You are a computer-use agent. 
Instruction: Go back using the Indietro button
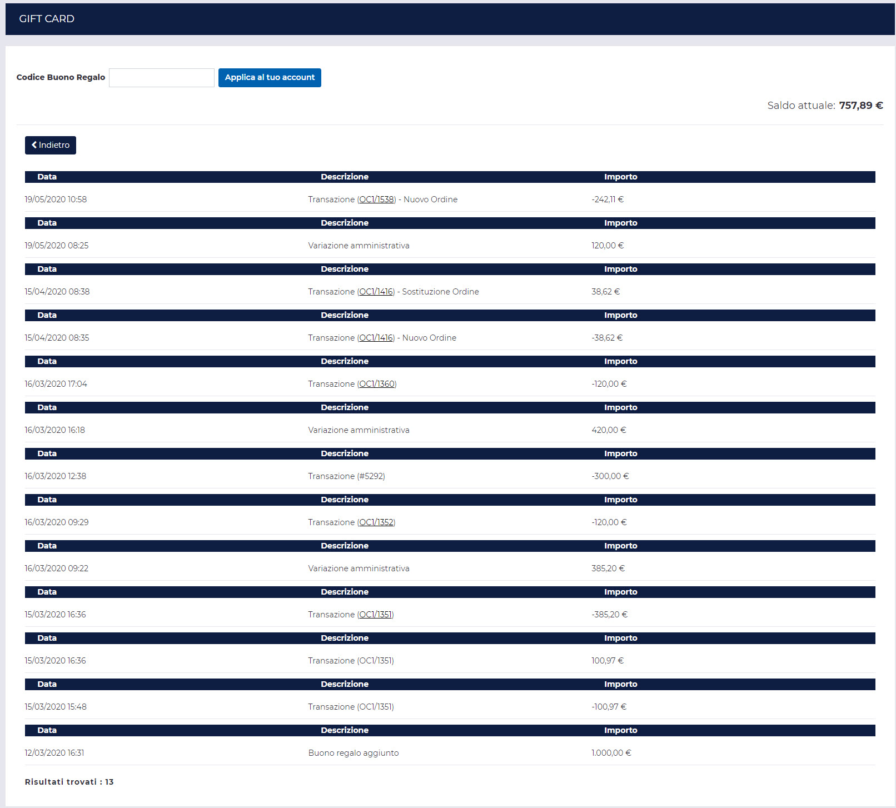[x=51, y=145]
